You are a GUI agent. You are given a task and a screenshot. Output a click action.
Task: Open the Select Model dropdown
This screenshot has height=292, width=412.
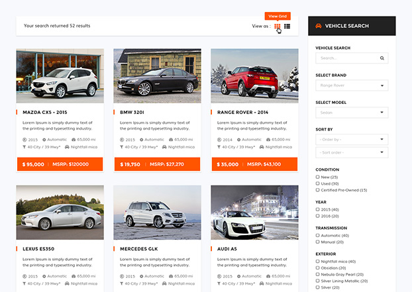coord(352,113)
